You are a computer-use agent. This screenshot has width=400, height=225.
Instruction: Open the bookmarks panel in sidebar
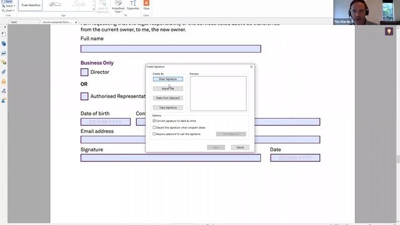coord(4,34)
